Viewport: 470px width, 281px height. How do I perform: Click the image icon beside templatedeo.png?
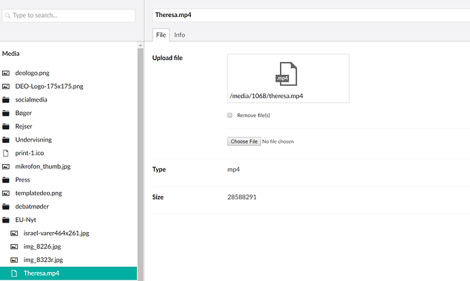(5, 193)
